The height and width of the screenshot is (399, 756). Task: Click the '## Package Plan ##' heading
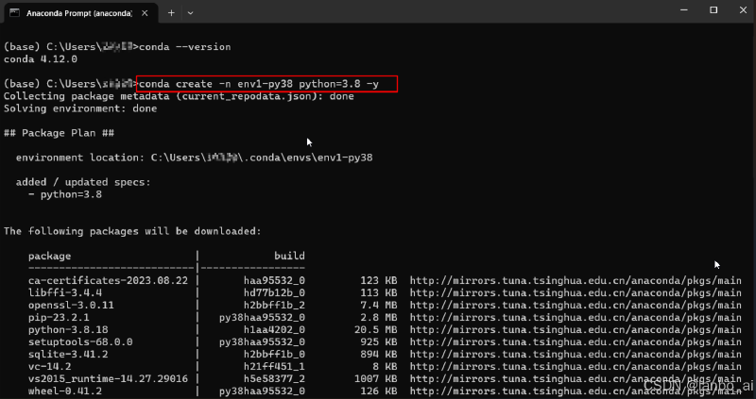point(59,133)
